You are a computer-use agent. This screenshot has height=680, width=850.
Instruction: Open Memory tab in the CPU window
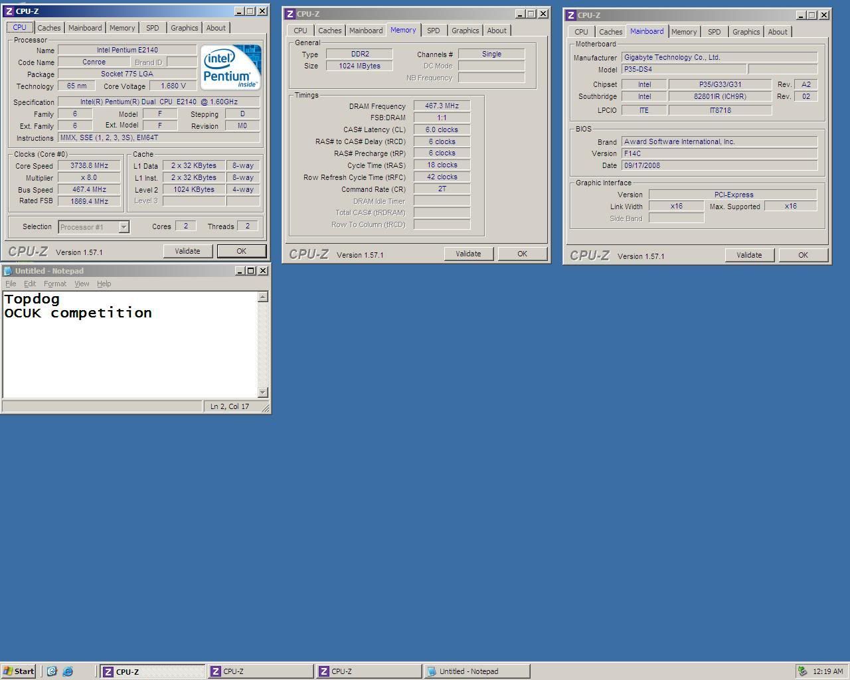tap(122, 28)
